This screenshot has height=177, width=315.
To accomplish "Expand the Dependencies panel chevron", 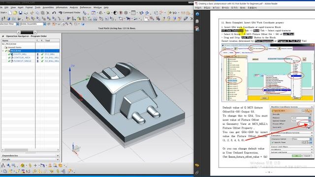I will (x=58, y=155).
